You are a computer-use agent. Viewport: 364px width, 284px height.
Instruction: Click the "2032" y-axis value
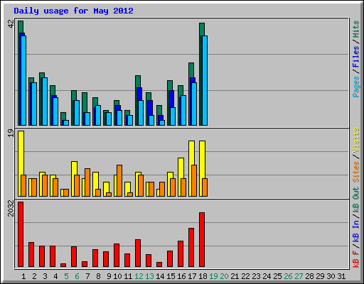click(11, 208)
